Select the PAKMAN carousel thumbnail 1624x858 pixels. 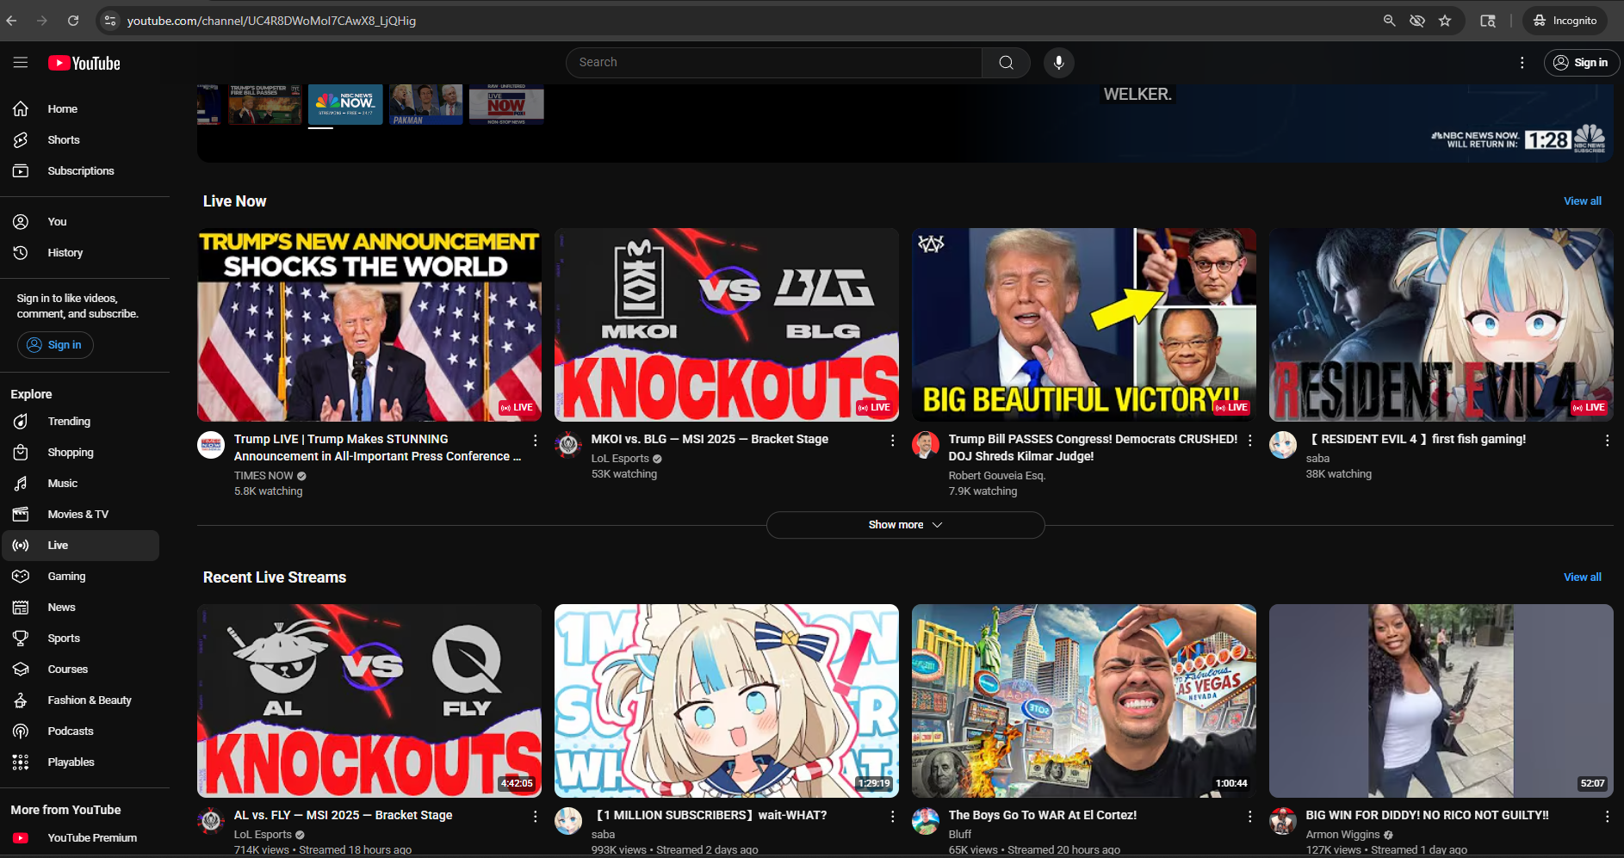[425, 104]
